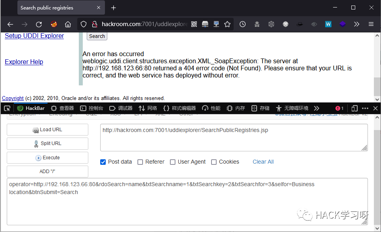Show insecure connection lock info

(x=95, y=24)
